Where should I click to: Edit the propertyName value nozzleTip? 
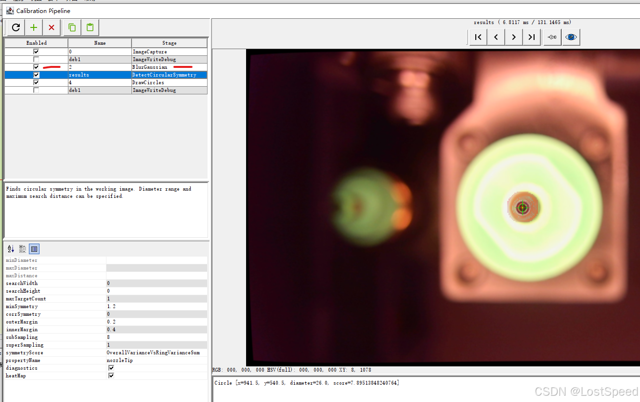pyautogui.click(x=157, y=360)
